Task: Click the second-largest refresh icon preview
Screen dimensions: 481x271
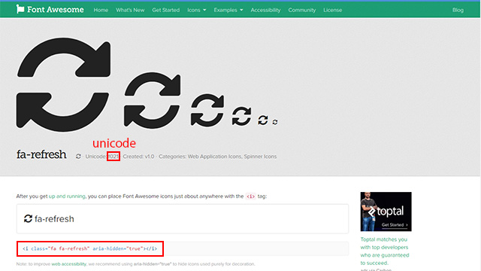Action: pyautogui.click(x=152, y=100)
